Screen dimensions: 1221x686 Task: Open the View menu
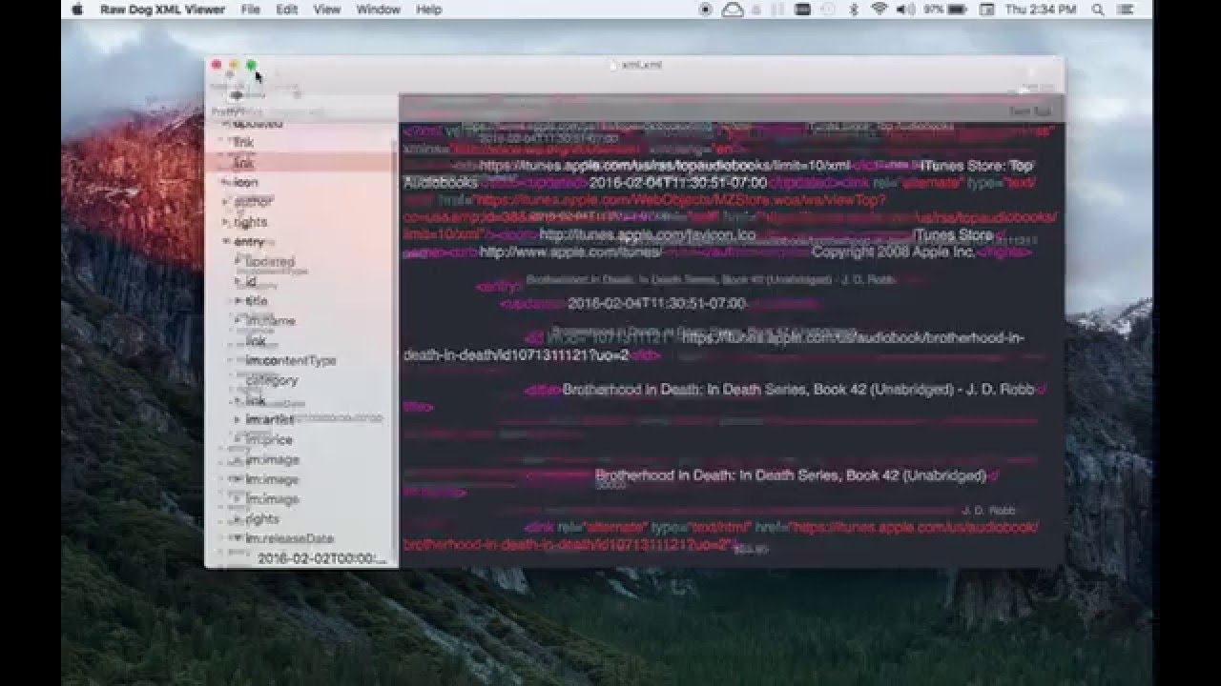327,10
